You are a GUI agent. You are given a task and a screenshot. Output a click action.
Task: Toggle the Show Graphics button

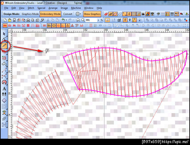(x=92, y=14)
